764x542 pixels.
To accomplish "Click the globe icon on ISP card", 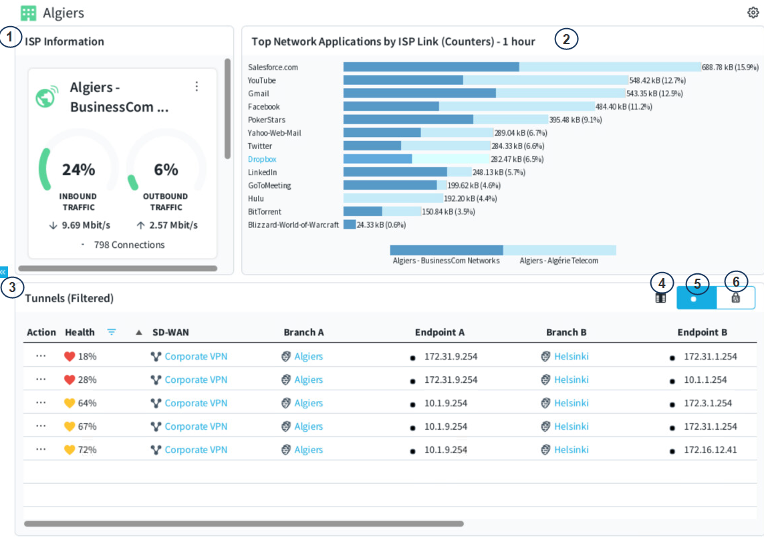I will [x=45, y=98].
